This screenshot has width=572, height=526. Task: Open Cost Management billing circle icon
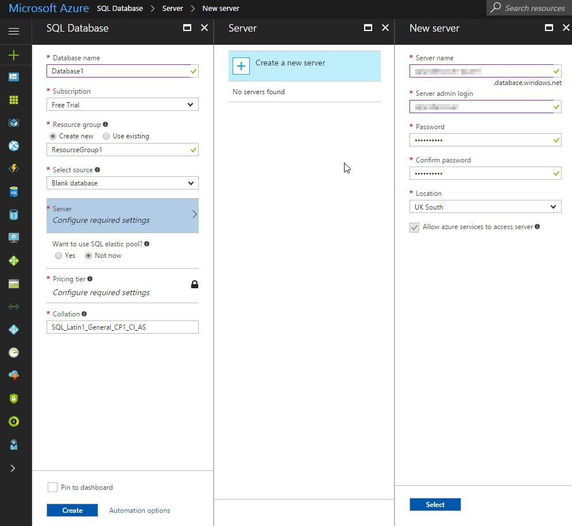click(14, 421)
